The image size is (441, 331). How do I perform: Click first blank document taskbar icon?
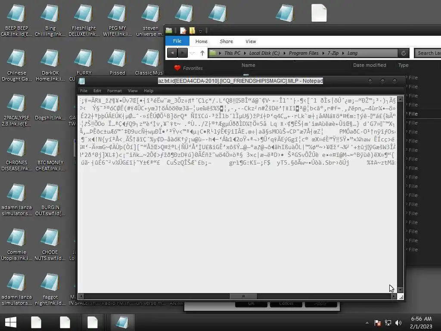point(36,322)
